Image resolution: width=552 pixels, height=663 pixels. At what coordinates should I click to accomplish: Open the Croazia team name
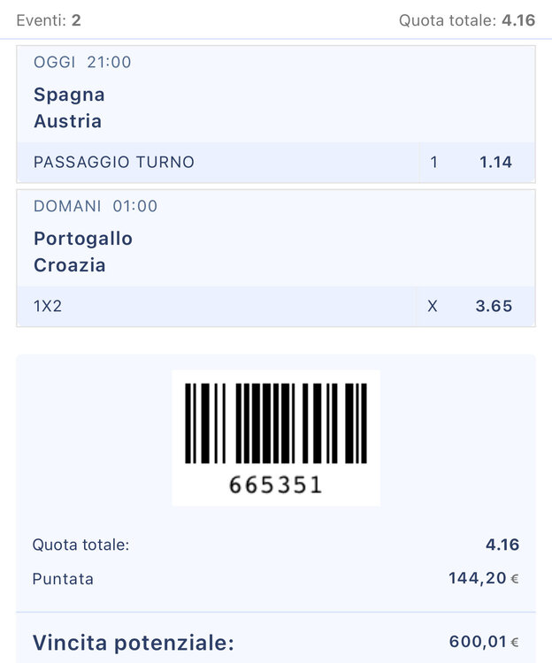pos(69,265)
